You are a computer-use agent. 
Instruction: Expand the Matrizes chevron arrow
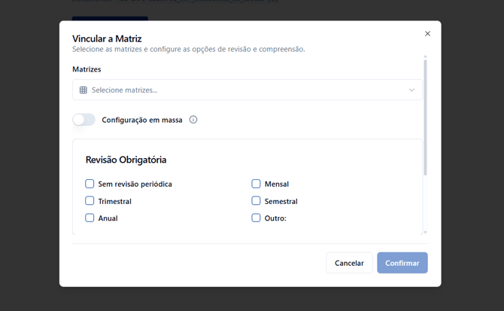411,90
